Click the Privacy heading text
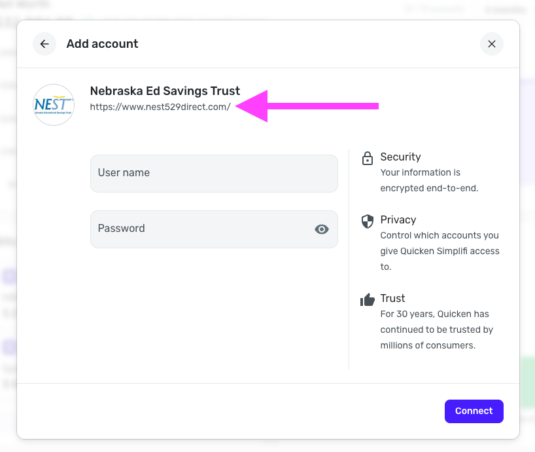Viewport: 535px width, 452px height. [x=398, y=219]
